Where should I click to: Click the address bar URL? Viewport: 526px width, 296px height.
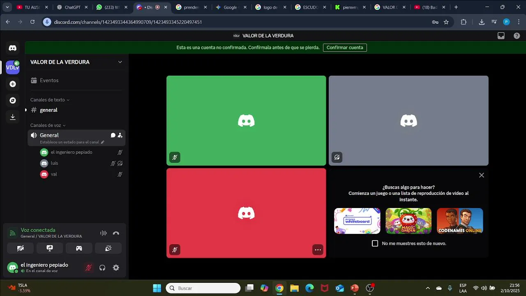[128, 22]
